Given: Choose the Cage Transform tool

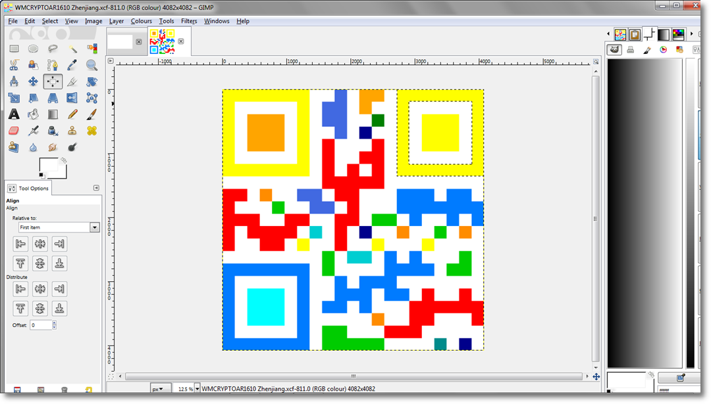Looking at the screenshot, I should (92, 98).
